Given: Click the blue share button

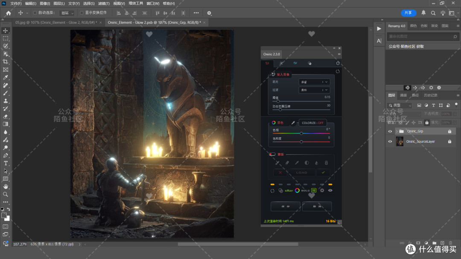Looking at the screenshot, I should [408, 13].
